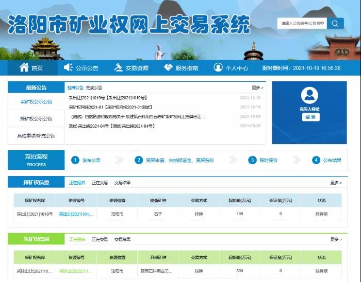Switch to the 挂牌公告 tab
The width and height of the screenshot is (361, 282).
coord(75,87)
